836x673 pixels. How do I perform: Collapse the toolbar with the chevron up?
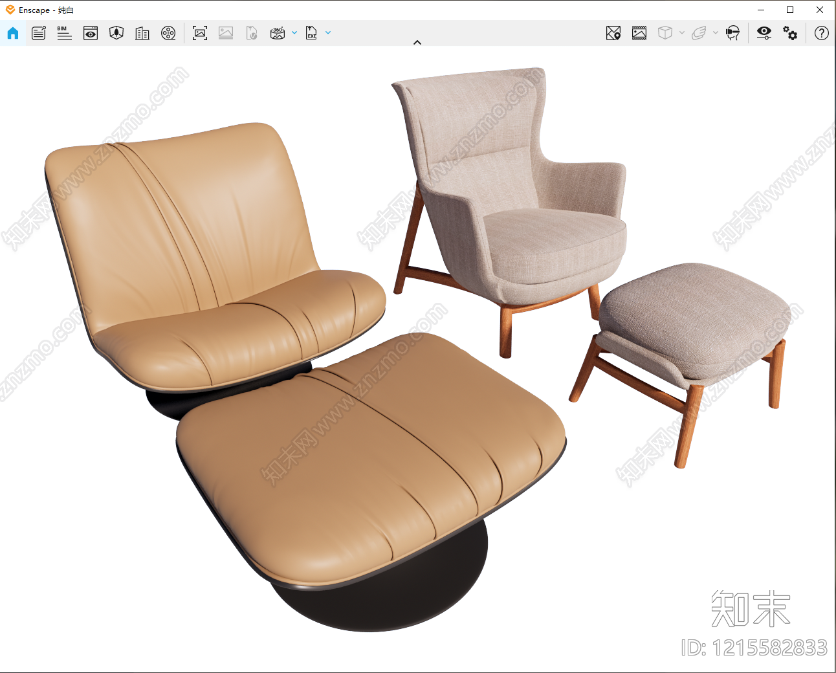coord(417,42)
